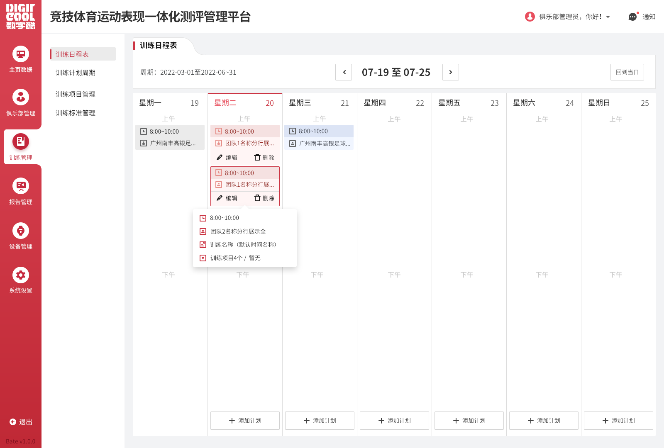
Task: Click the 07-19 至 07-25 date range
Action: [396, 73]
